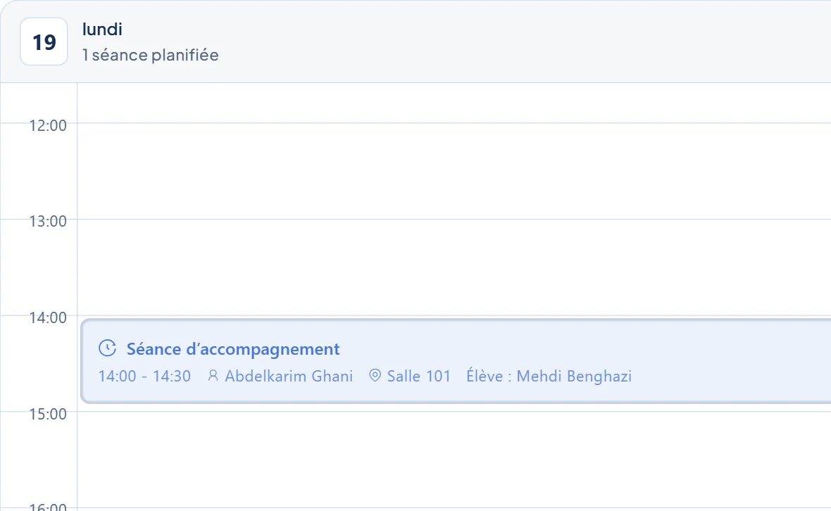Click the 12:00 time label
Image resolution: width=831 pixels, height=511 pixels.
click(x=48, y=125)
